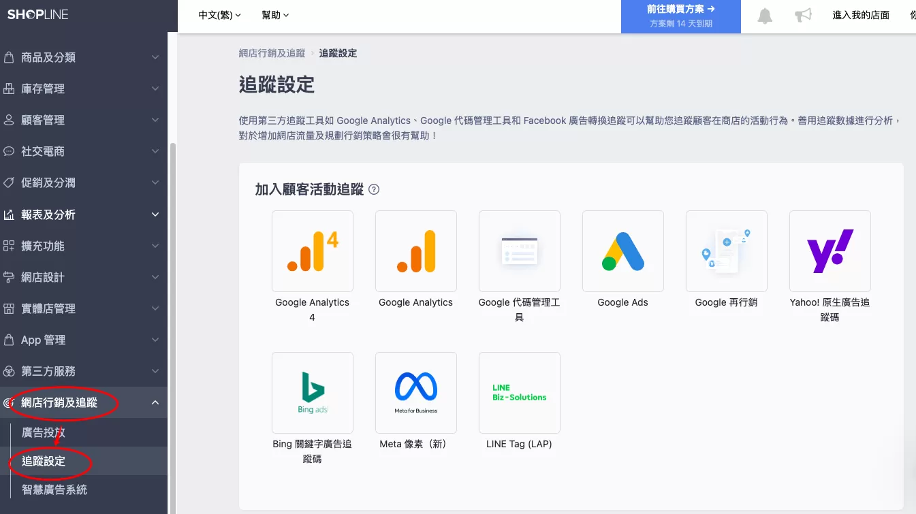Click the 庫存管理 sidebar icon
Screen dimensions: 916x514
[9, 89]
